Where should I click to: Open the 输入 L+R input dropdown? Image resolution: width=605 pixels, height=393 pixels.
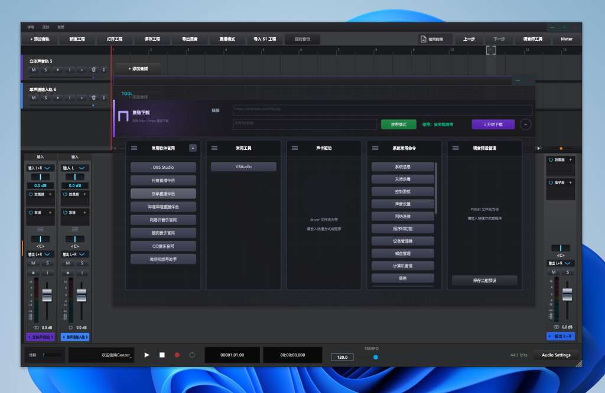click(x=40, y=168)
